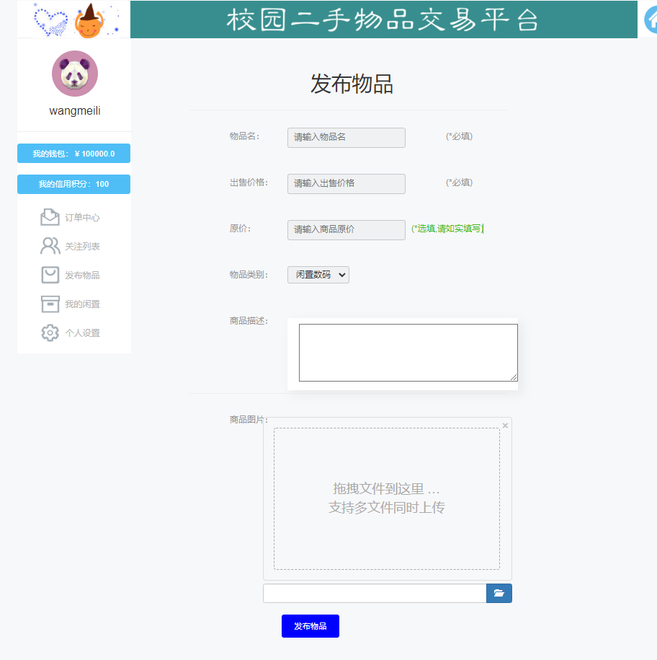Select the 发布物品 mail icon in sidebar
657x660 pixels.
pos(50,275)
